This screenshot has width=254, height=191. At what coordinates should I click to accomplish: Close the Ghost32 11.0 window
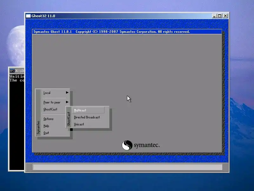225,16
